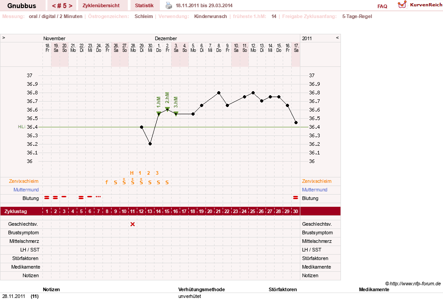Click the 'Kinderwunsch' usage value
This screenshot has width=443, height=307.
tap(210, 16)
